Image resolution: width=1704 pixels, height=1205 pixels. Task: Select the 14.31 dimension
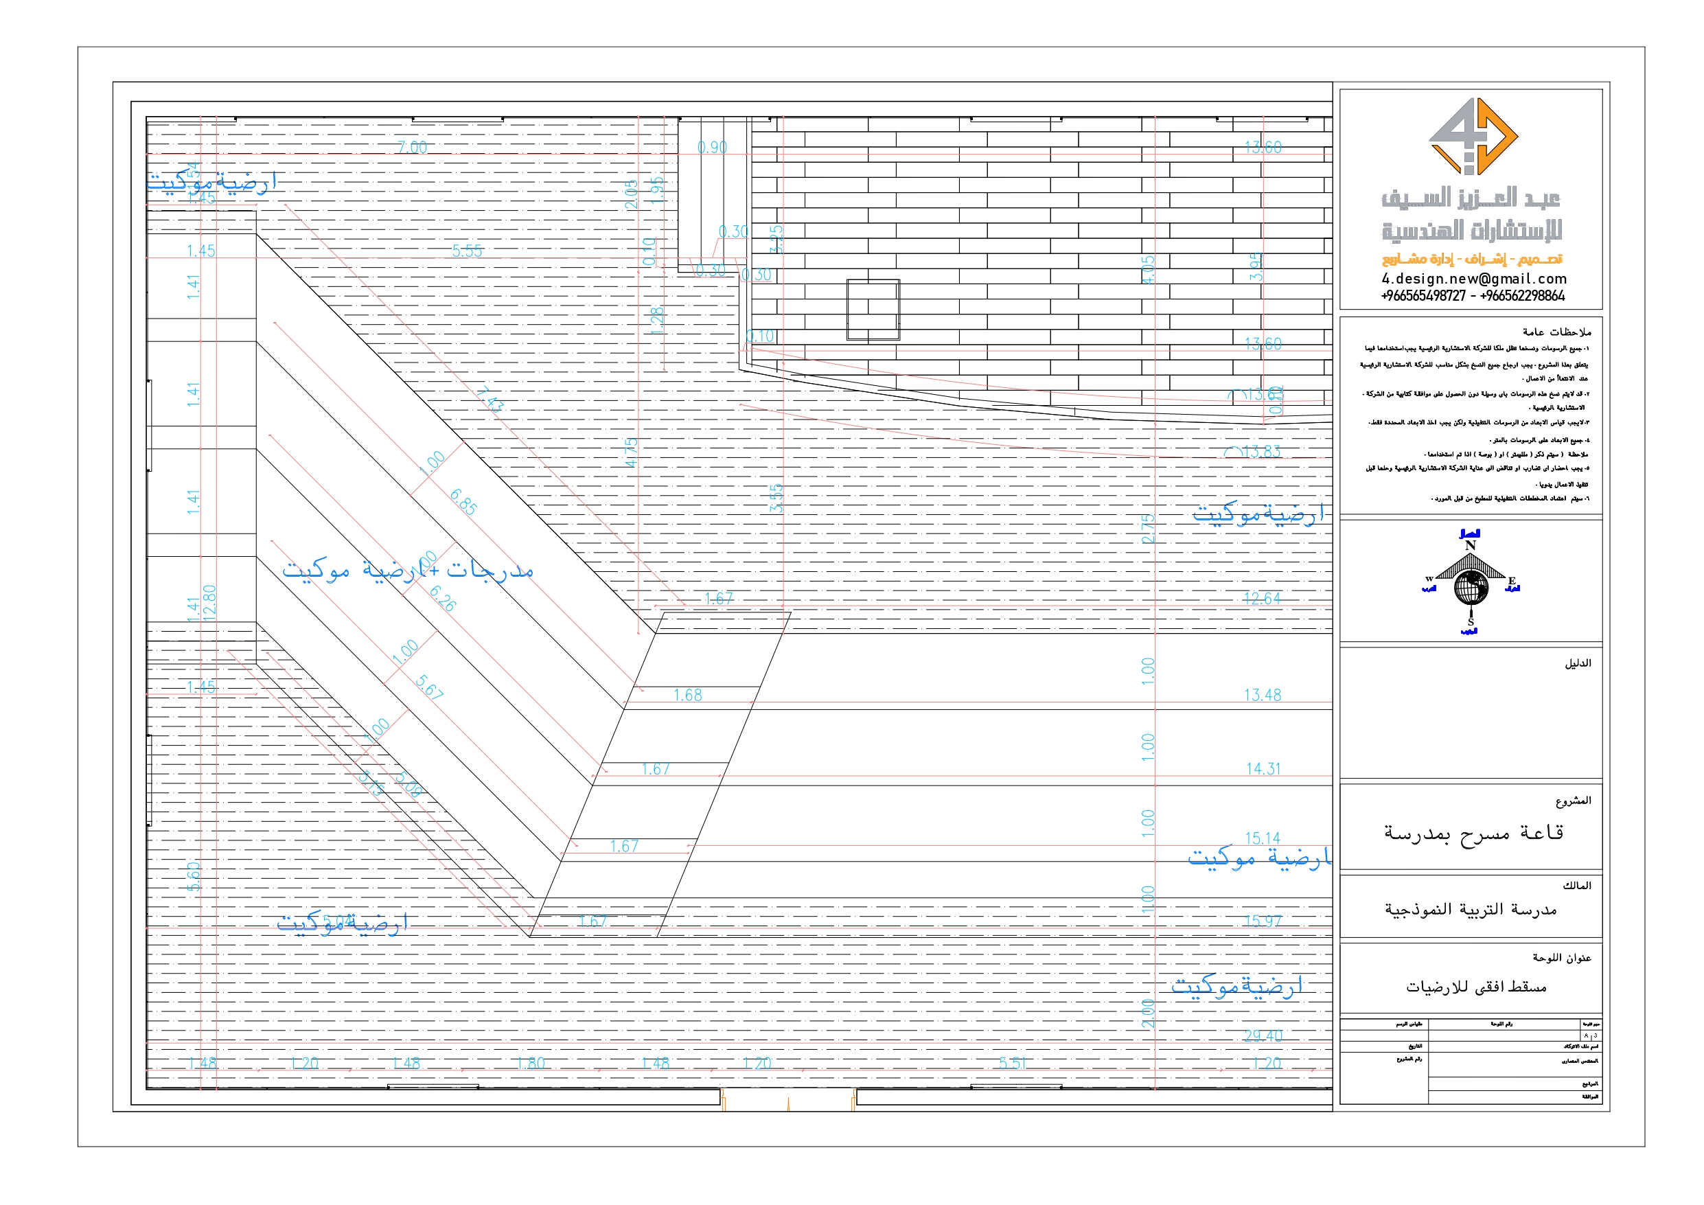click(1263, 768)
